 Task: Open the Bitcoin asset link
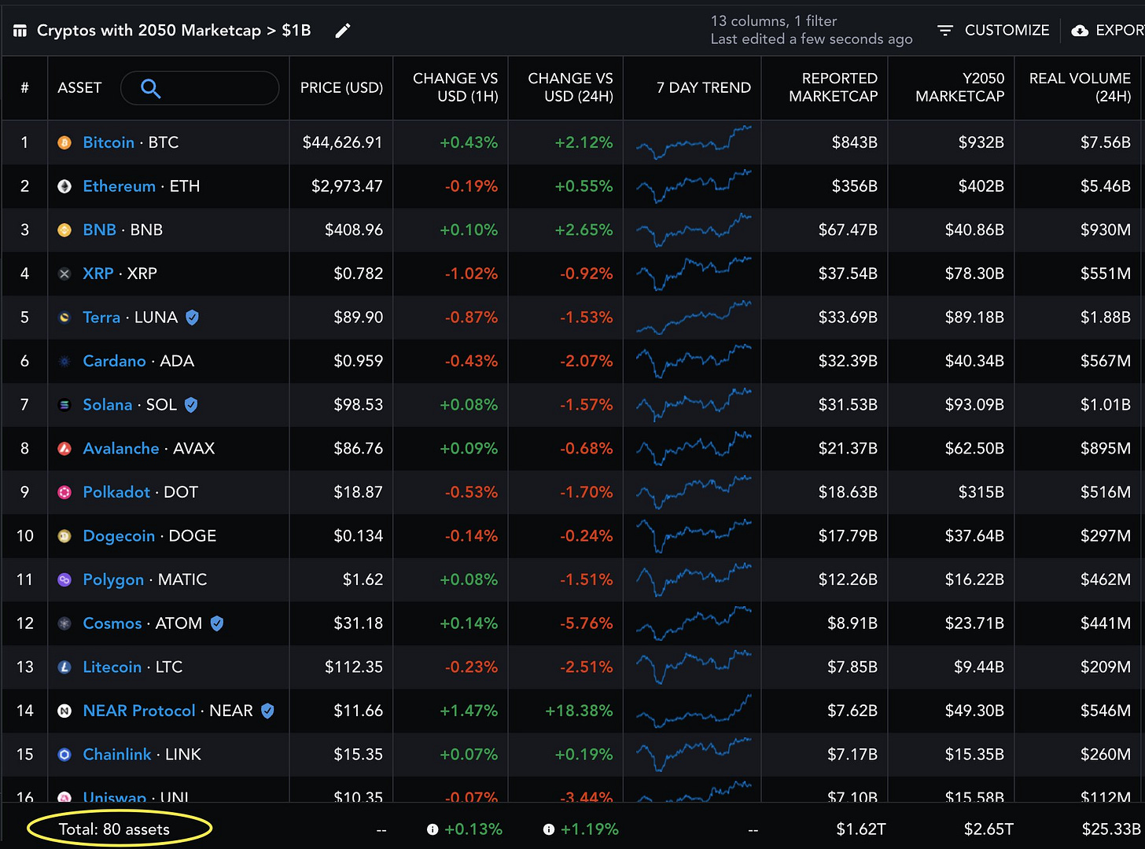tap(109, 142)
